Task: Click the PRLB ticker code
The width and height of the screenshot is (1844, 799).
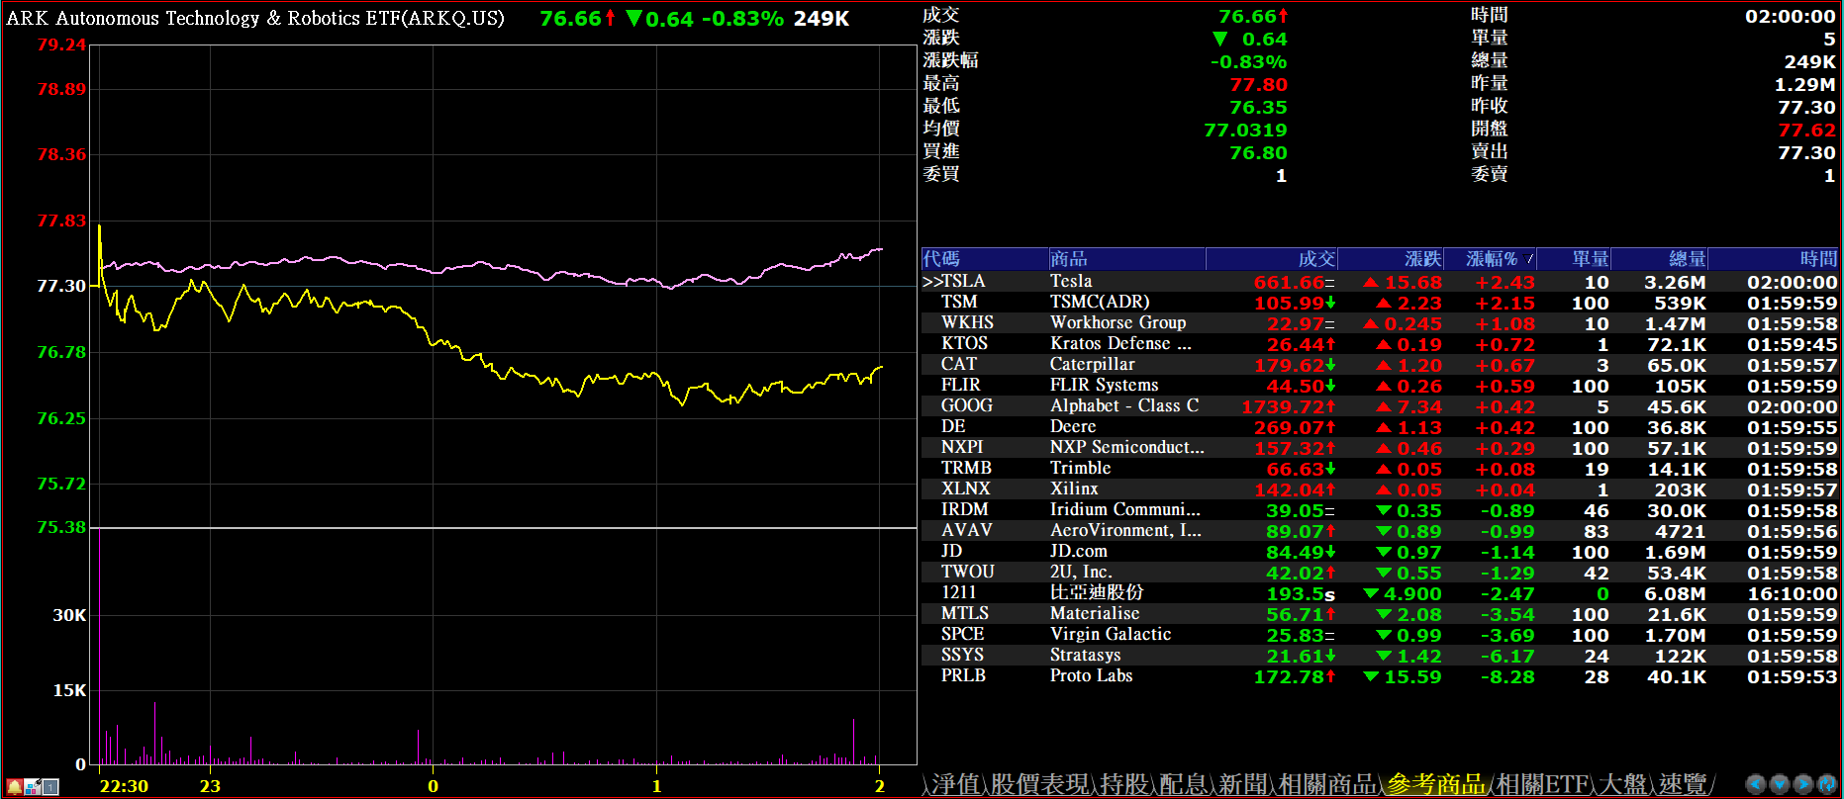Action: [962, 676]
